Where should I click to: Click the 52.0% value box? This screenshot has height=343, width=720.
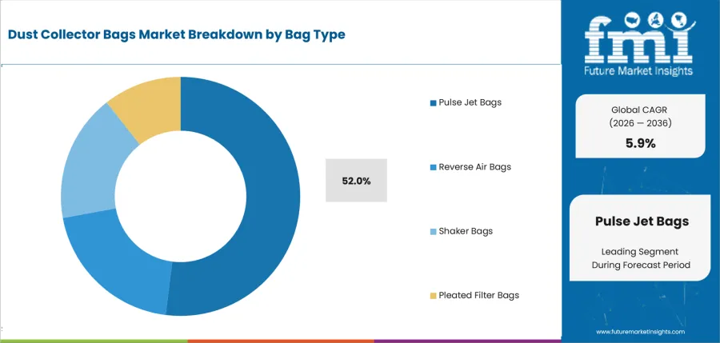click(356, 181)
